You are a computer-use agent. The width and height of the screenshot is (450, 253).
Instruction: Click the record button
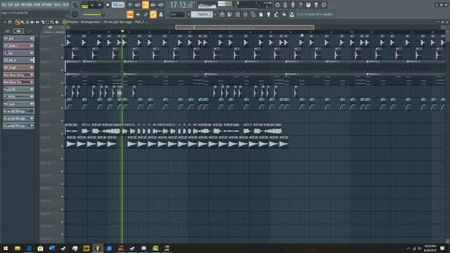click(108, 5)
